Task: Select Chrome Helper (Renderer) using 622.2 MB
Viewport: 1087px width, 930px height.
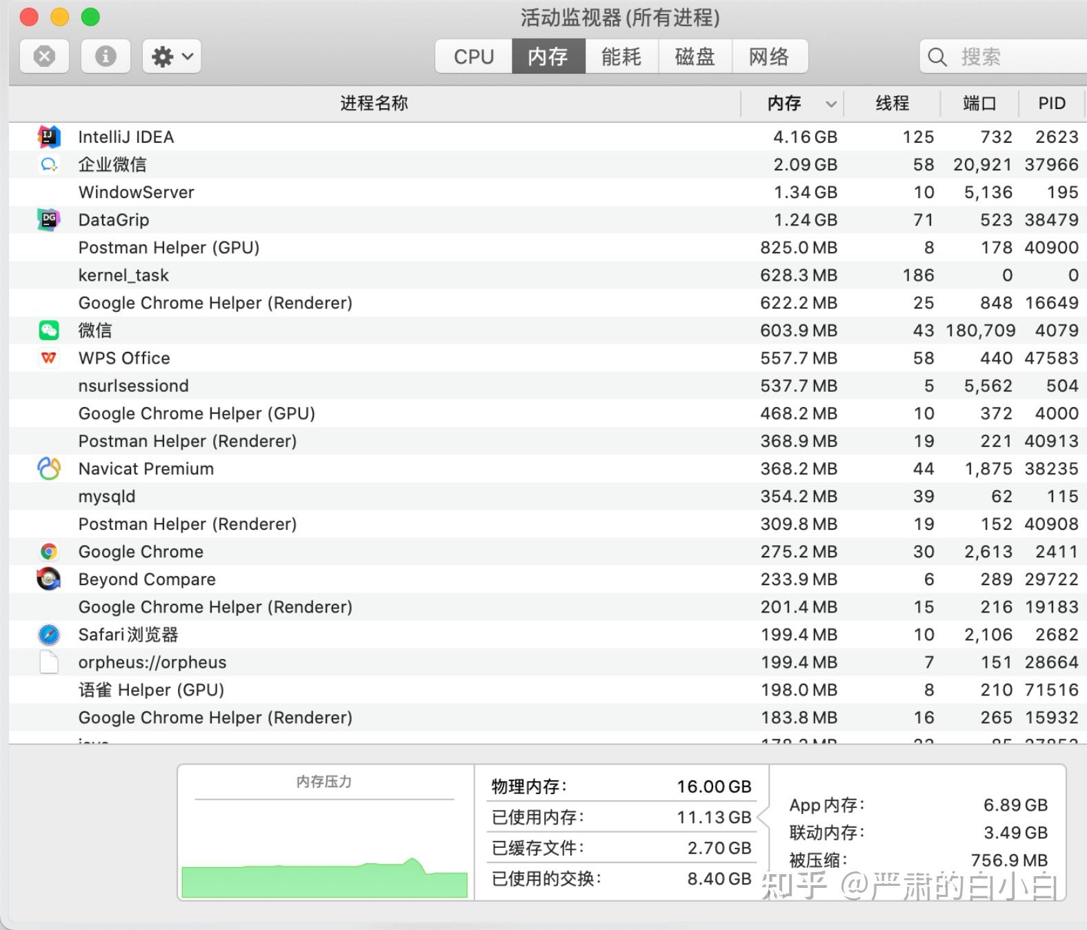Action: coord(546,303)
